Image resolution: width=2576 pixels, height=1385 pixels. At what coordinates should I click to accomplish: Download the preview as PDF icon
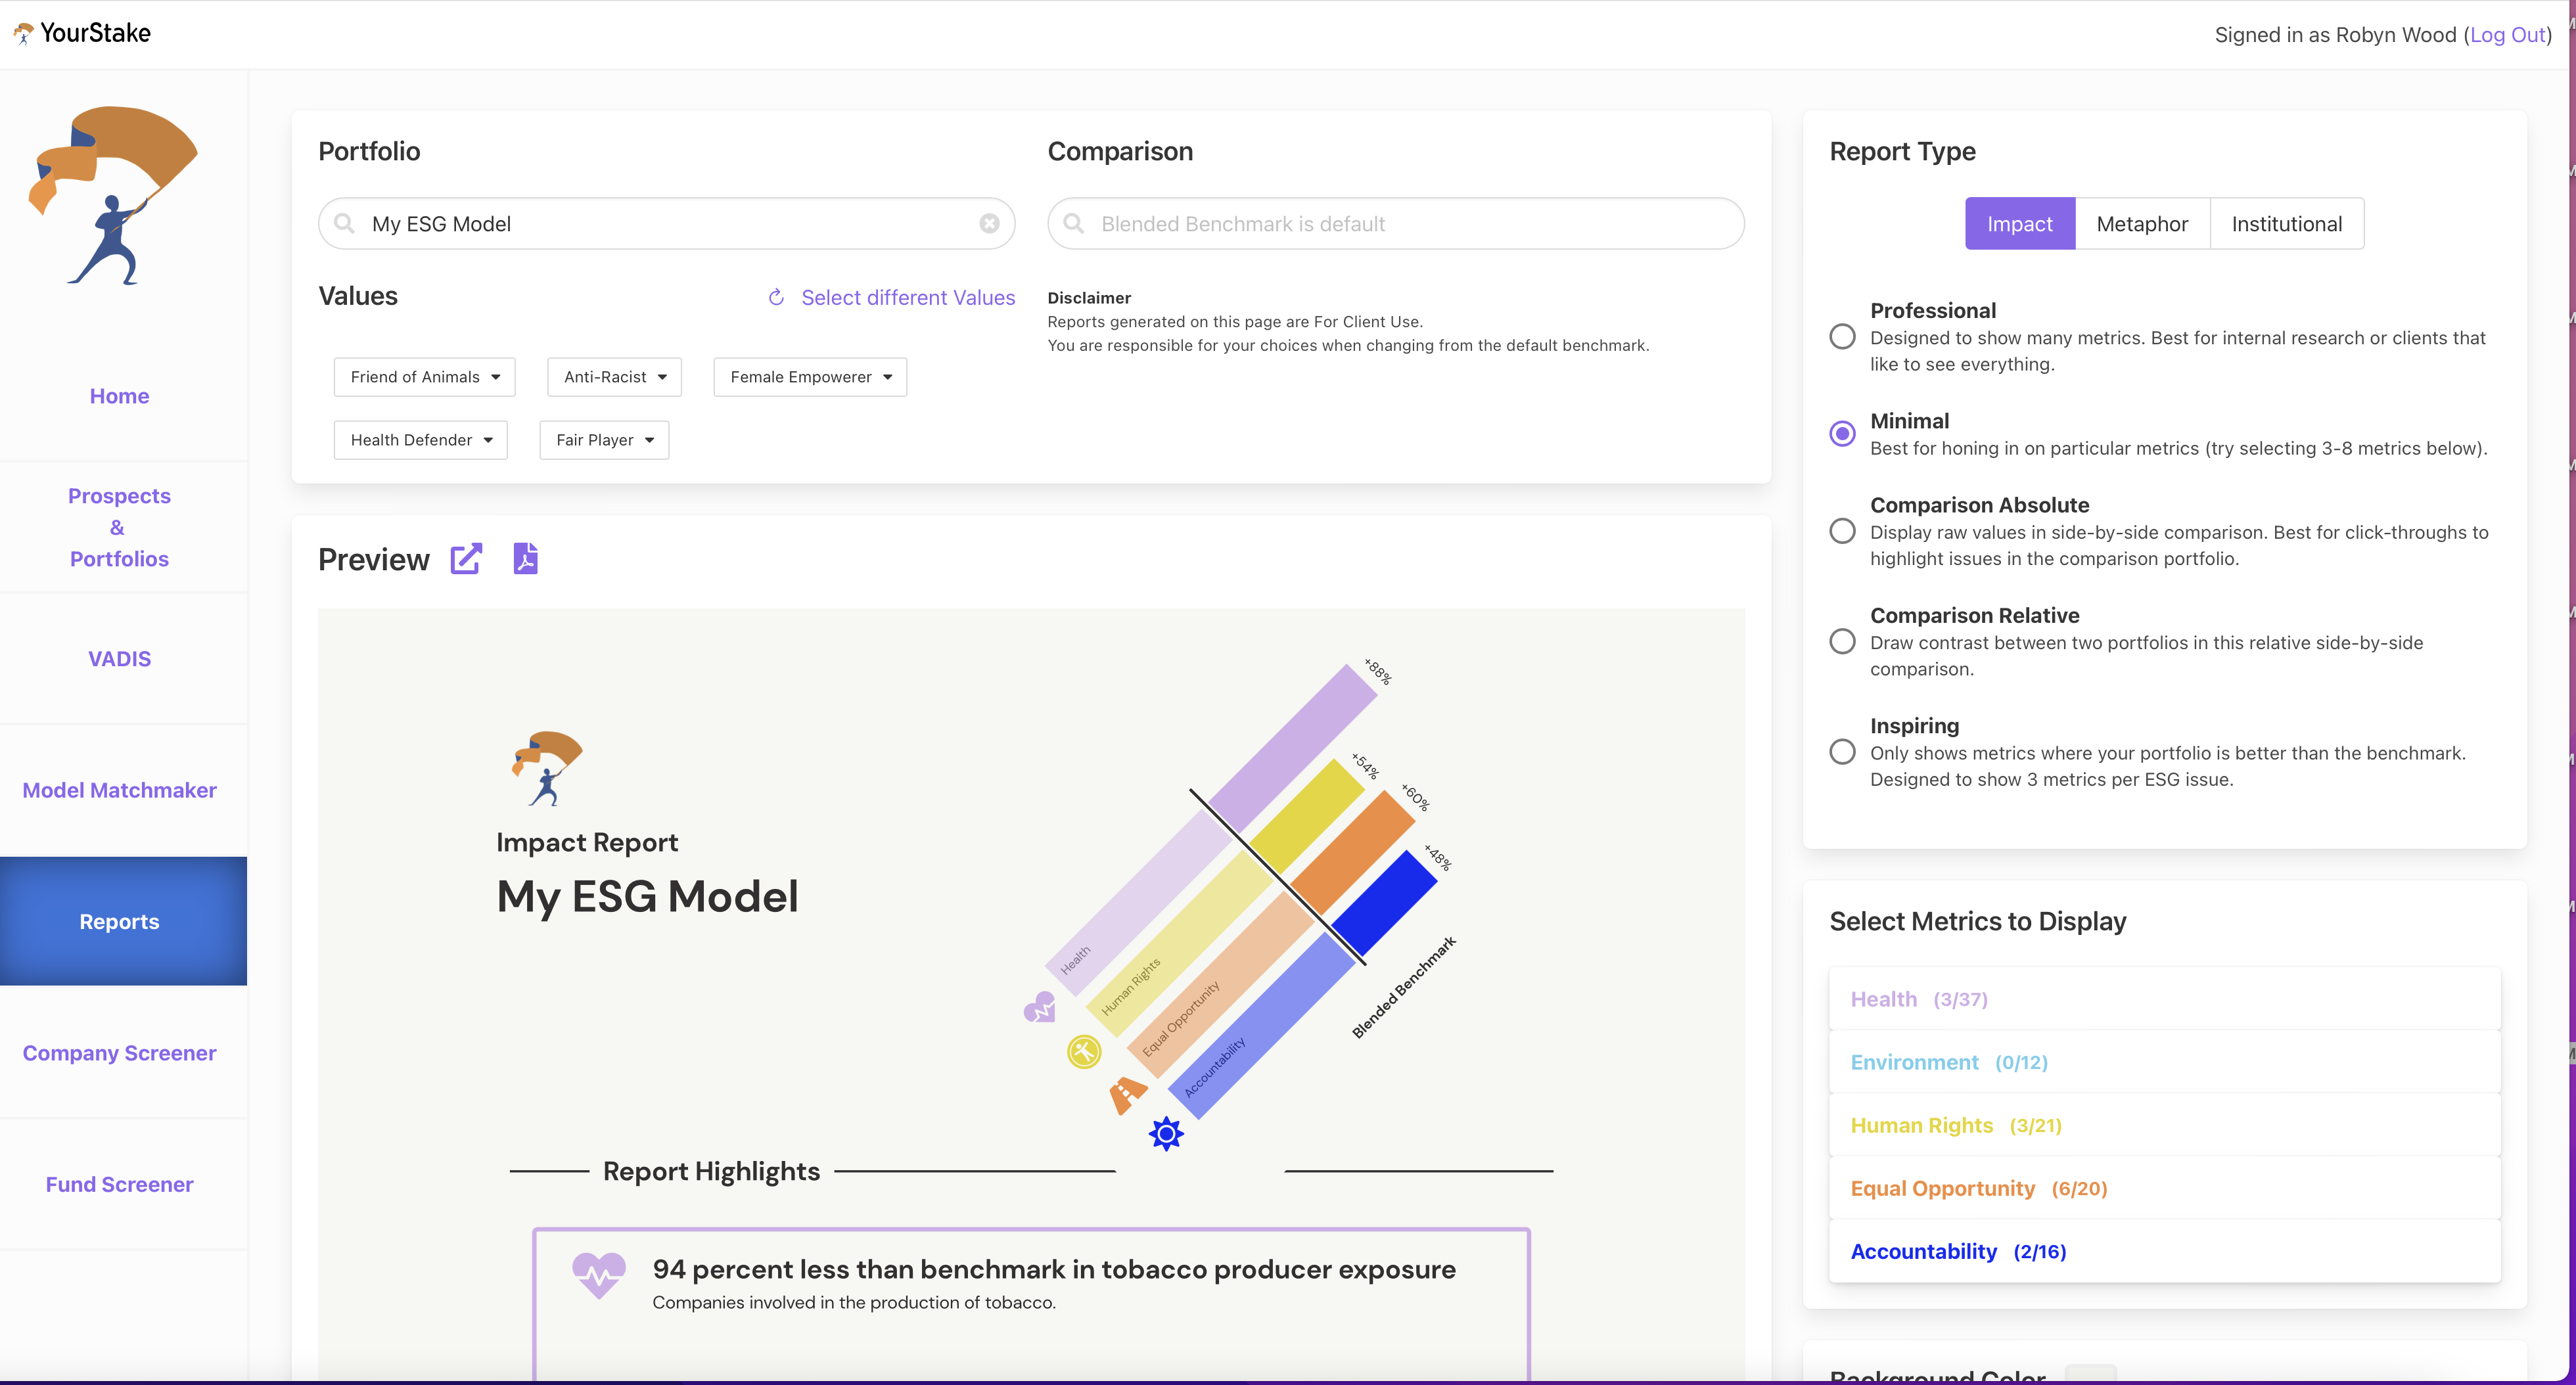[x=525, y=558]
